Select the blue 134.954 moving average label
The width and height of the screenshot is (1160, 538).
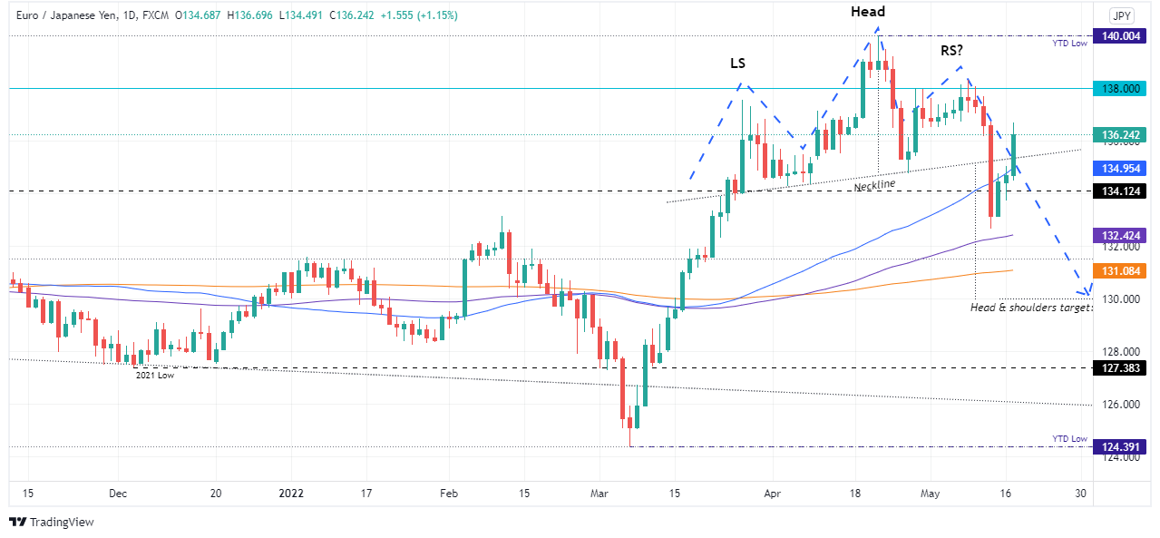[1120, 169]
